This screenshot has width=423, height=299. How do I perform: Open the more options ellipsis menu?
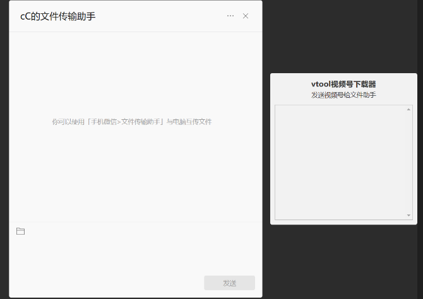point(230,16)
